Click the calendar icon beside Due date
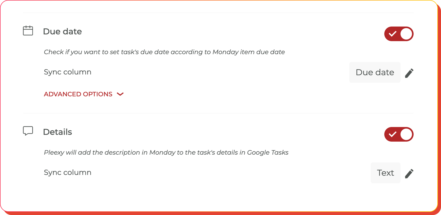441x215 pixels. click(28, 30)
